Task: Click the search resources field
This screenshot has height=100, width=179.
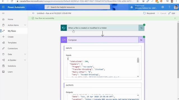Action: point(77,7)
